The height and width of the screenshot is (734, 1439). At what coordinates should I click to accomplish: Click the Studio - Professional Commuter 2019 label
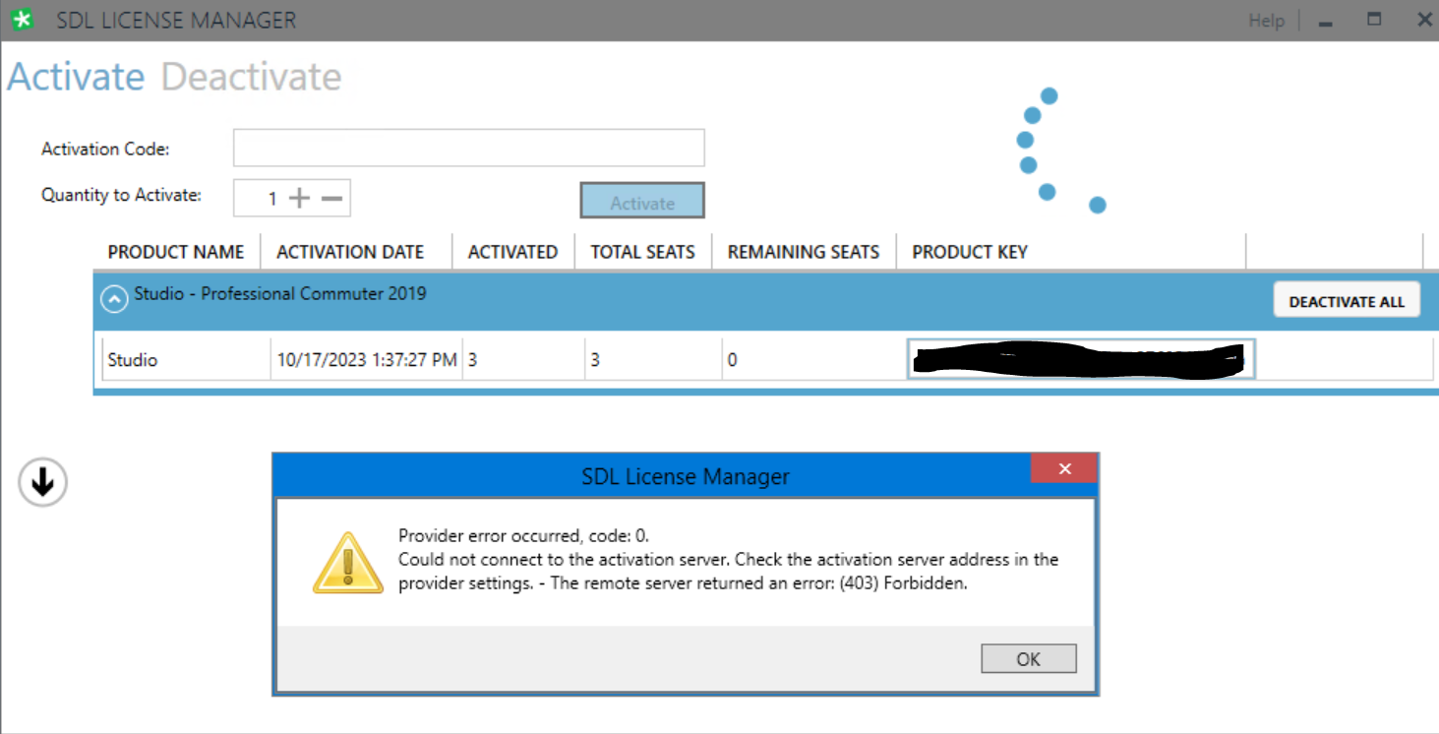pos(280,293)
